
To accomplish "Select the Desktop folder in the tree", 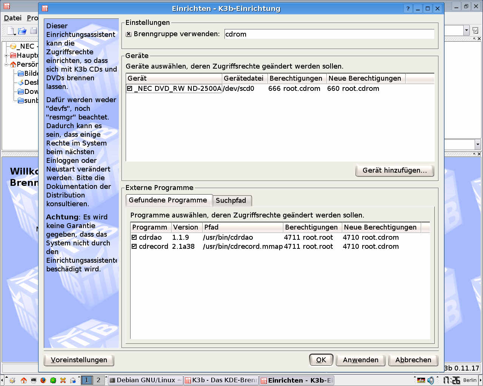I will pyautogui.click(x=28, y=83).
